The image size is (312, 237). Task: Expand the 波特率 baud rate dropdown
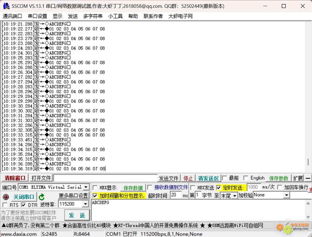(x=86, y=204)
